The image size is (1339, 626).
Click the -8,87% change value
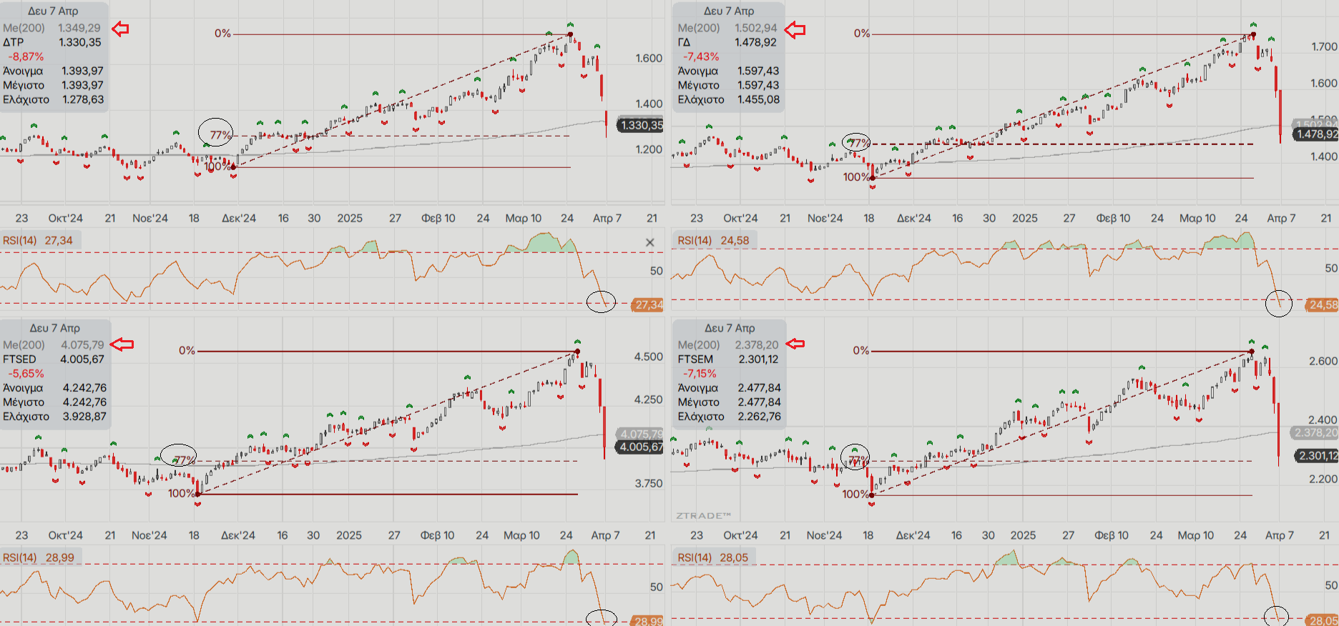26,56
